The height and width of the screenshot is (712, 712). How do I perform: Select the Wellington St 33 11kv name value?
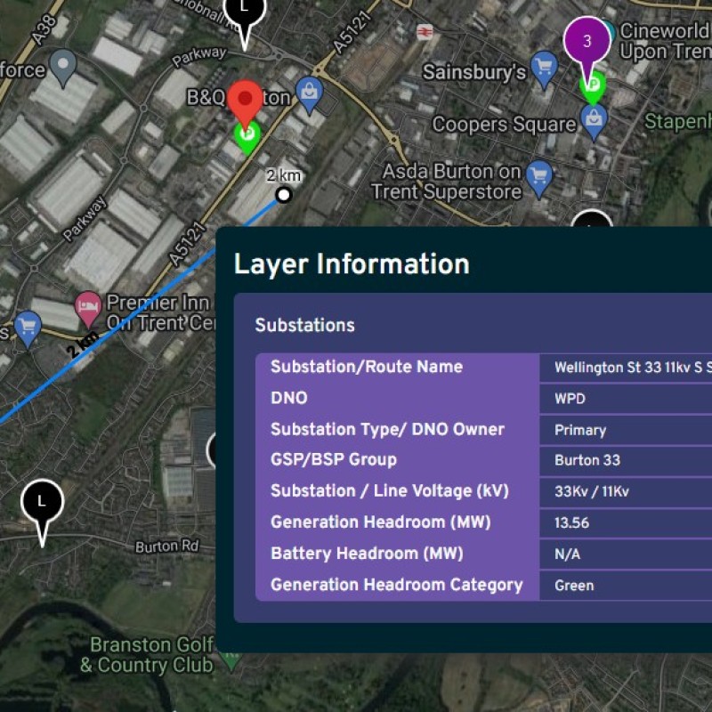(x=632, y=368)
